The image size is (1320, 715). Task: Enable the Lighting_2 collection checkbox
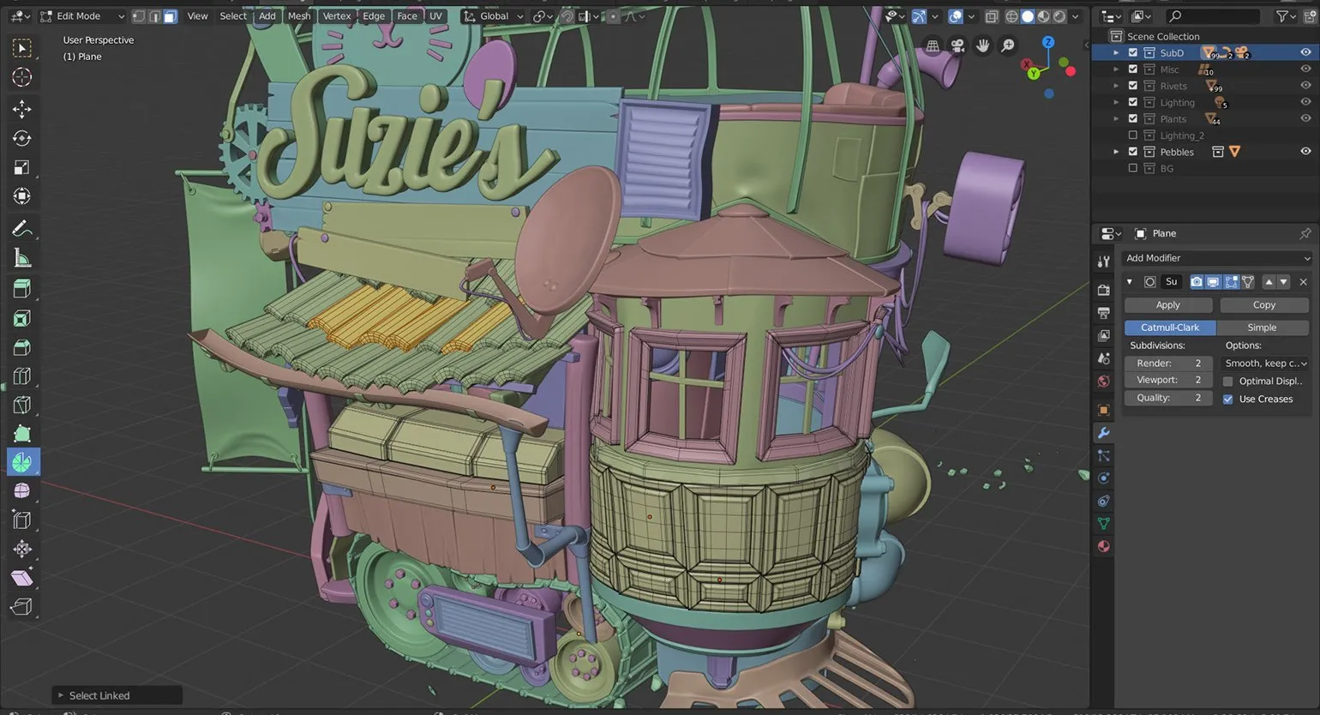coord(1133,135)
